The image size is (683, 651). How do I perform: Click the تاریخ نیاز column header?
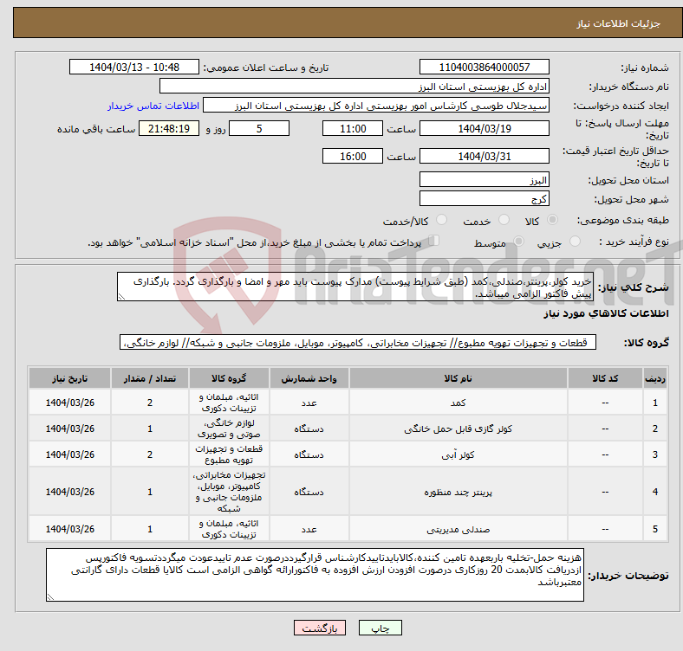[x=69, y=378]
